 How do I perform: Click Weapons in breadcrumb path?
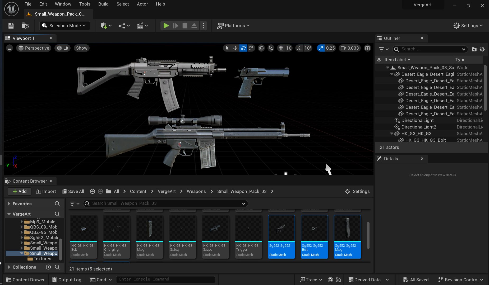point(196,191)
